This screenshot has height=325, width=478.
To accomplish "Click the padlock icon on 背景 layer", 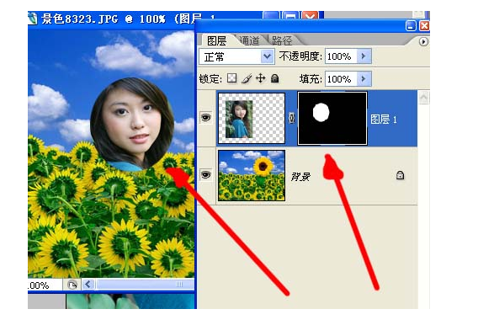I will click(x=400, y=175).
